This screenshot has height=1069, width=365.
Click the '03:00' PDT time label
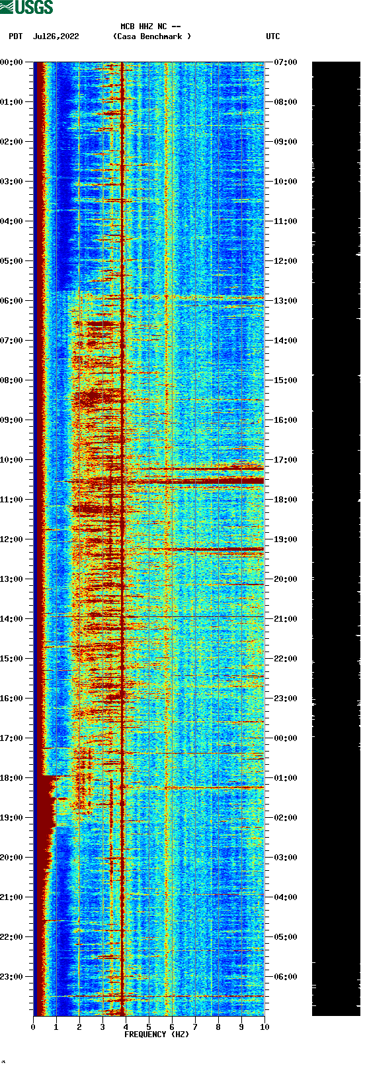click(x=11, y=182)
